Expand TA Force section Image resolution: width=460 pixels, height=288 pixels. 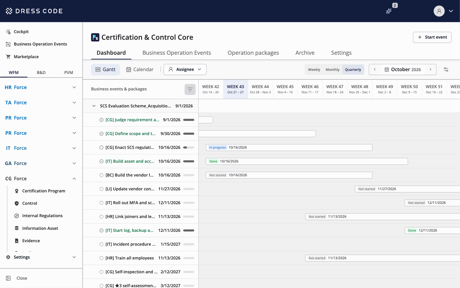(x=74, y=103)
